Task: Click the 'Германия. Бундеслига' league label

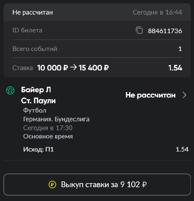Action: click(x=56, y=119)
